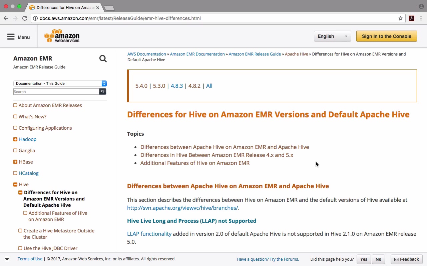The height and width of the screenshot is (266, 427).
Task: Expand the HBase tree section
Action: point(15,162)
